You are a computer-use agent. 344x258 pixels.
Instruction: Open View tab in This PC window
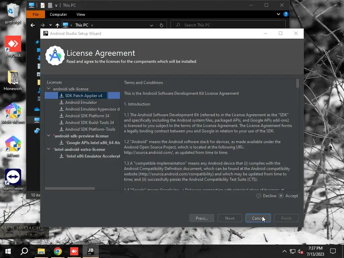81,14
